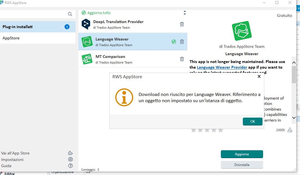The height and width of the screenshot is (175, 300).
Task: Click the orange info icon in dialog
Action: (124, 97)
